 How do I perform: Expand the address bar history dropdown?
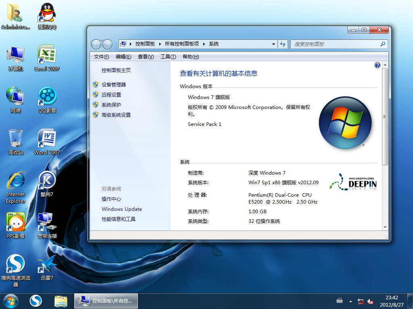point(274,44)
